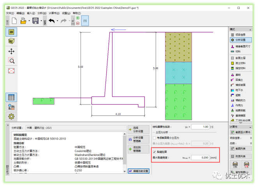258x187 pixels.
Task: Open 指定材料 mode
Action: click(x=240, y=68)
